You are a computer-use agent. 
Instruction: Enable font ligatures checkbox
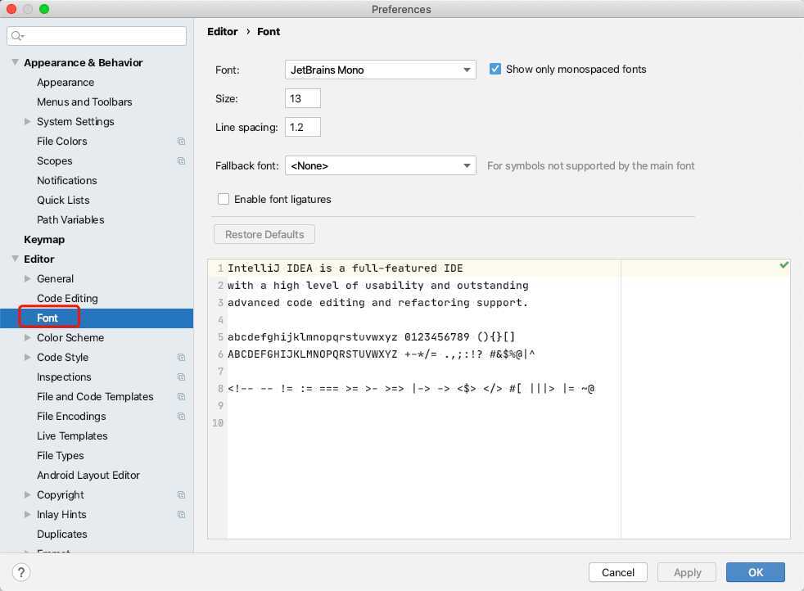(x=223, y=199)
